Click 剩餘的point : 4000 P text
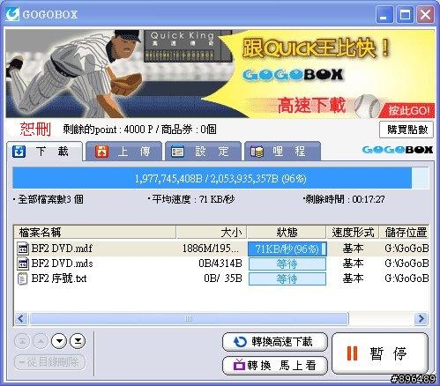Screen dimensions: 440x386 108,130
